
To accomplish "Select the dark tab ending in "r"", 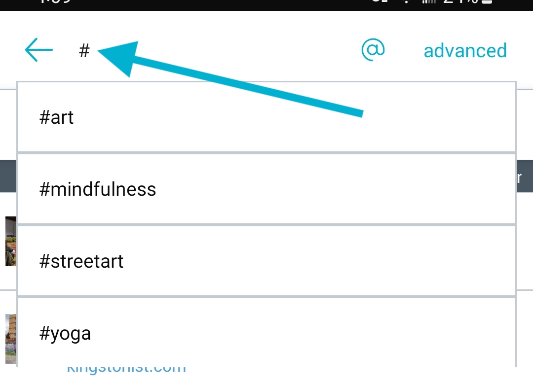I will [x=525, y=176].
